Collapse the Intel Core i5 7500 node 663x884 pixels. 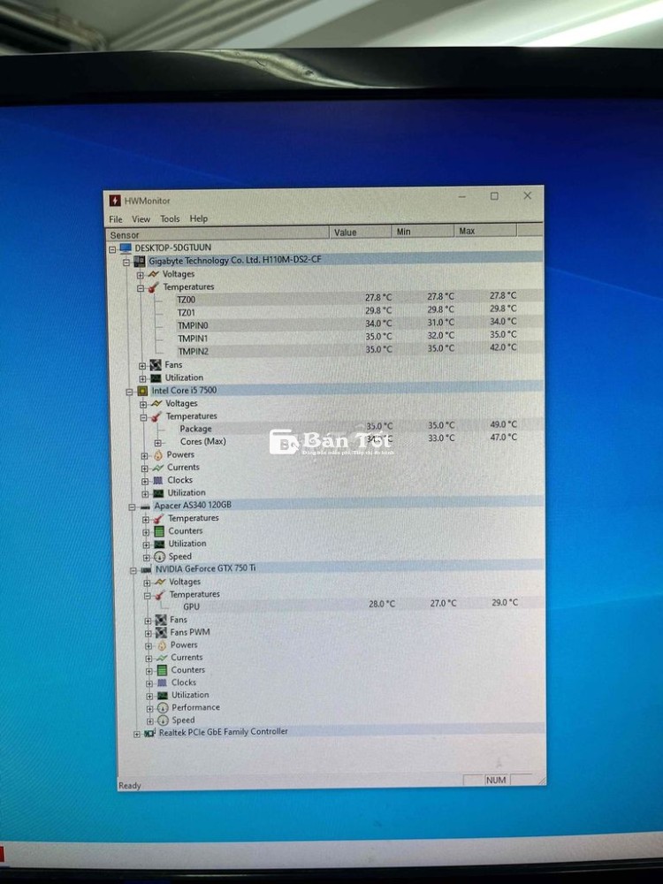129,392
